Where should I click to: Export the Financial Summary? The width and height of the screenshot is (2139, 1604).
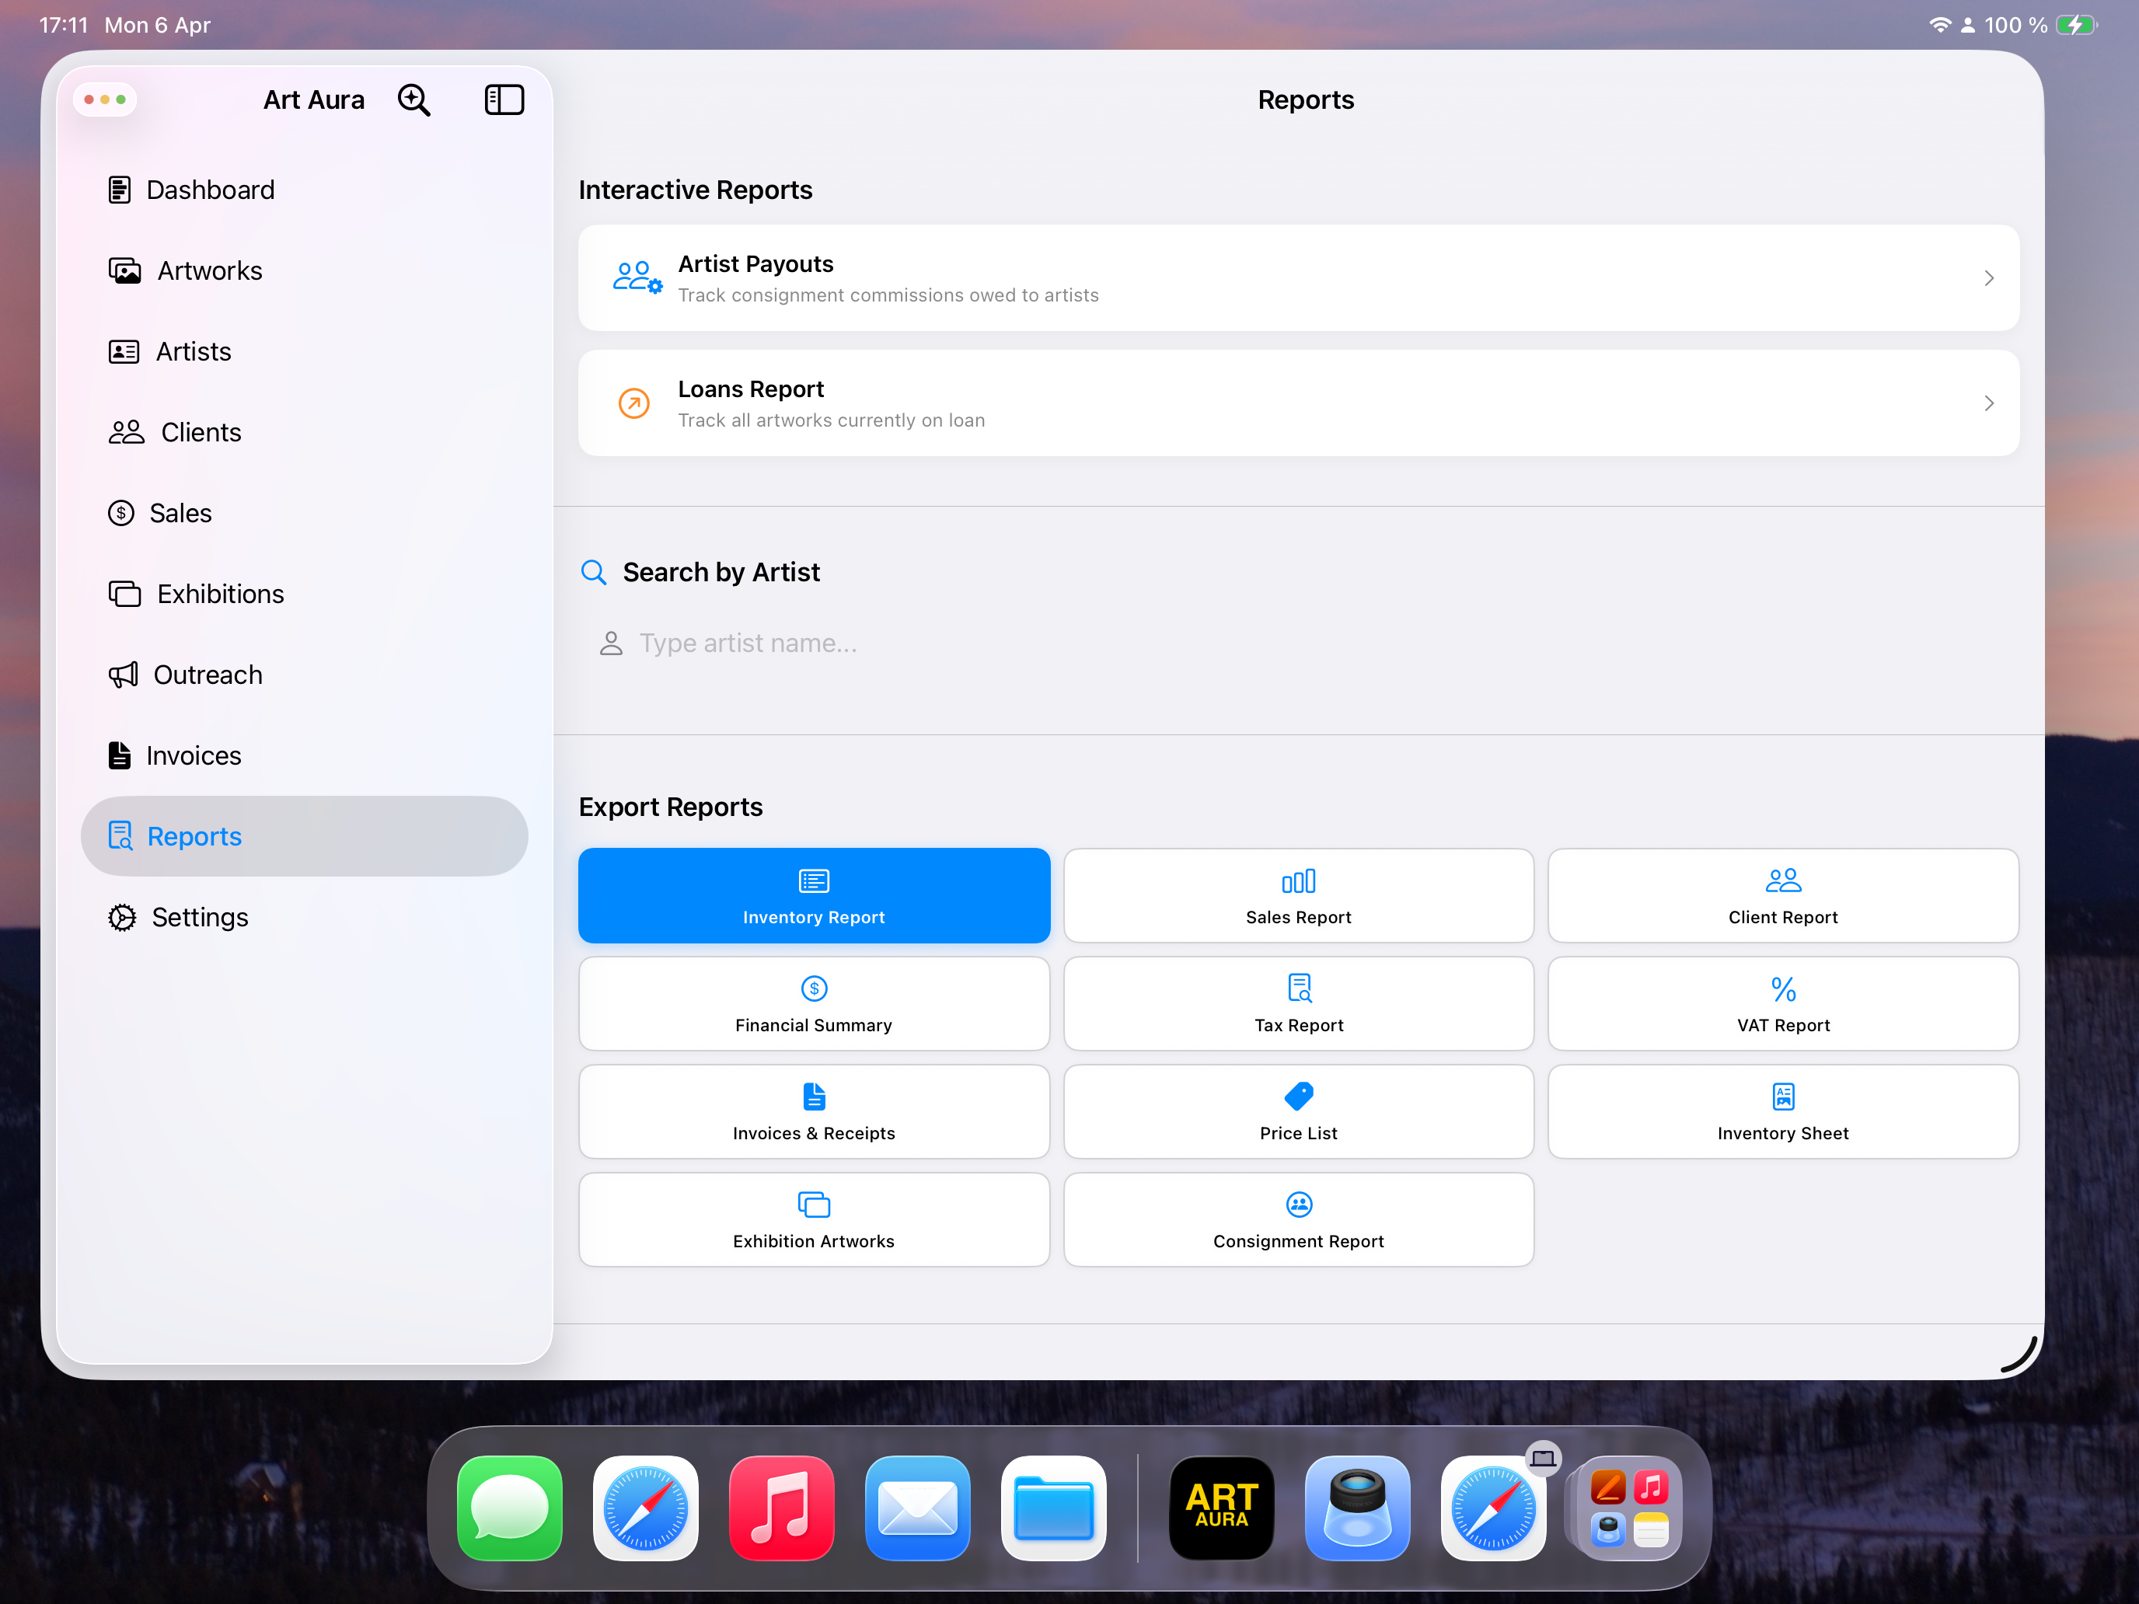(x=813, y=1003)
